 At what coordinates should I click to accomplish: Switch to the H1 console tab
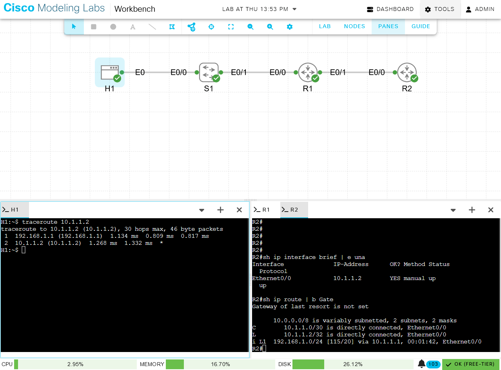(15, 210)
